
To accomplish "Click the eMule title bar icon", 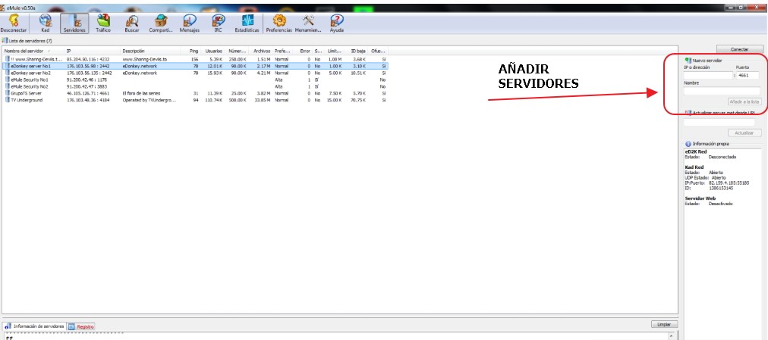I will [x=3, y=8].
